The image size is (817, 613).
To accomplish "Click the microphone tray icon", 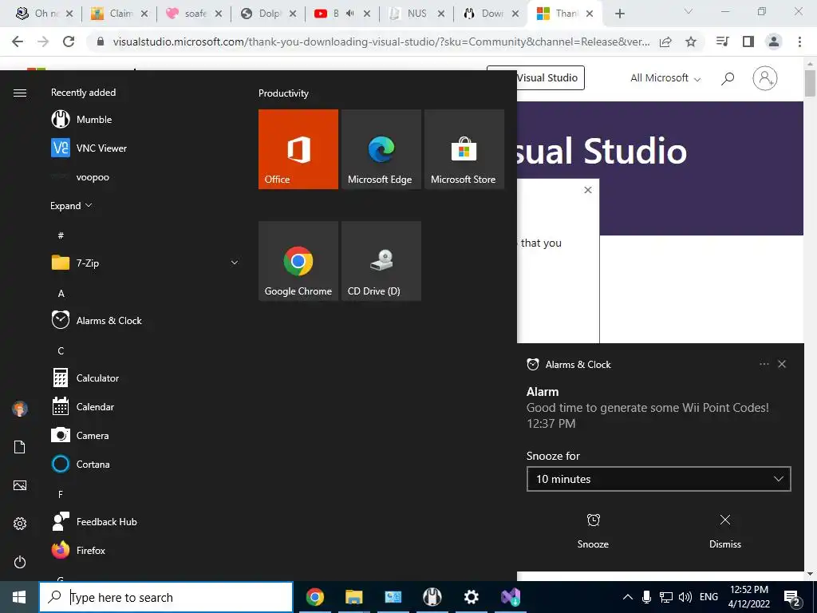I will 646,597.
